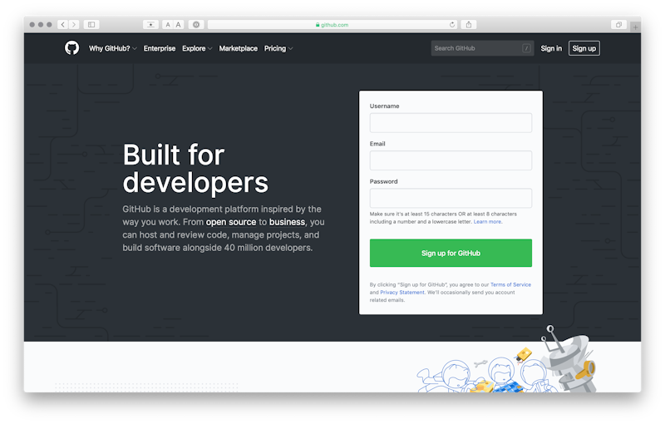Screen dimensions: 665x424
Task: Open the Safari share menu
Action: (469, 25)
